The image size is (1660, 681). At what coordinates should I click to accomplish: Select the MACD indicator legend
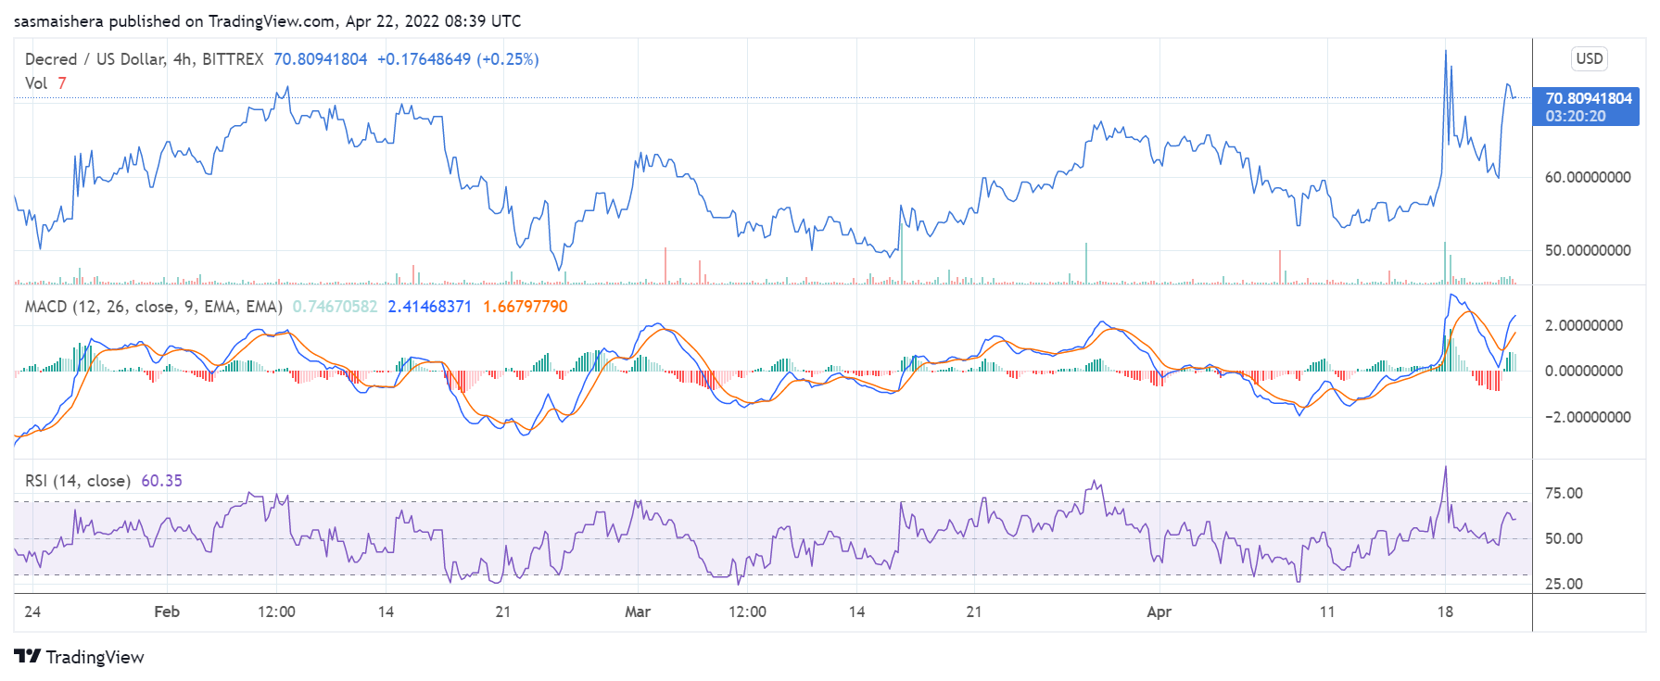point(154,307)
